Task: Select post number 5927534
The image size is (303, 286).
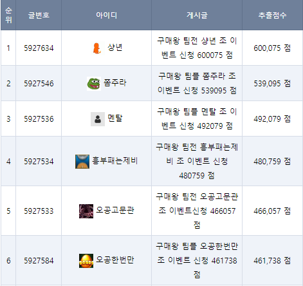Action: pos(39,162)
